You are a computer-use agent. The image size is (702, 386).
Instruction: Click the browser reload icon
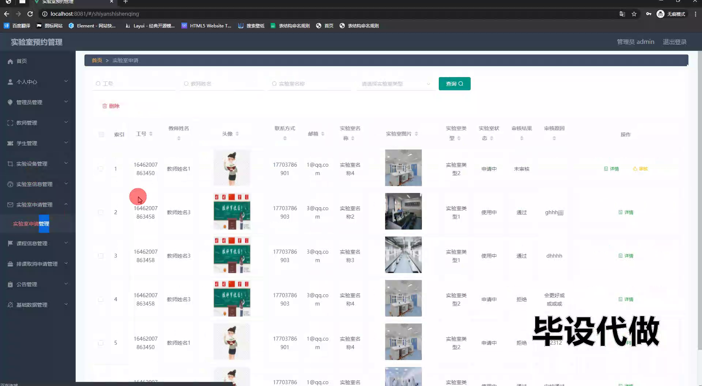tap(30, 14)
